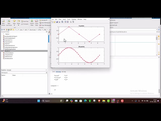Select Edit Plot arrow tool

coord(71,22)
